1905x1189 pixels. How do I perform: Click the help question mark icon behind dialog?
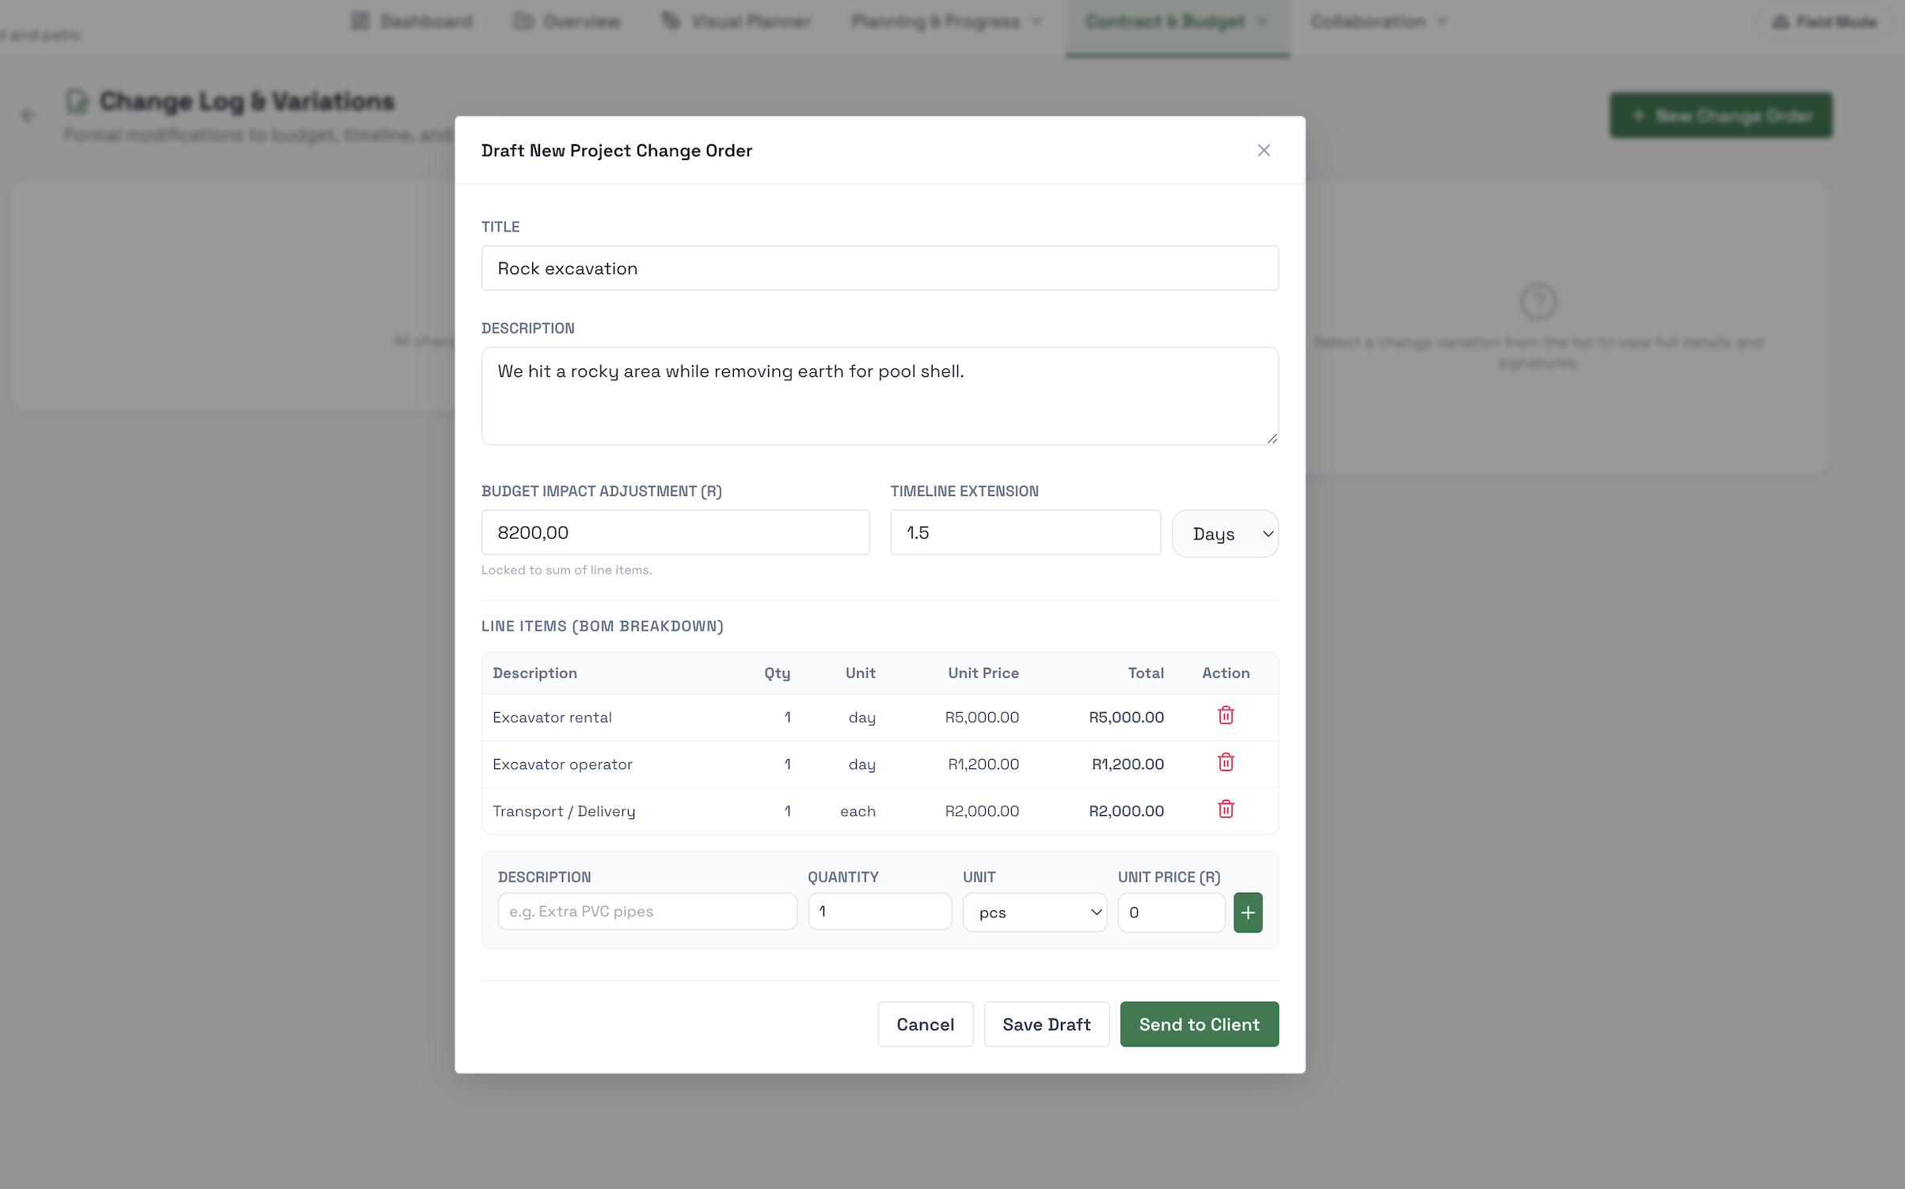click(x=1538, y=302)
